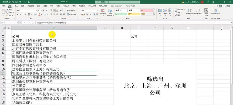Click the Increase Decimal icon

coord(94,15)
